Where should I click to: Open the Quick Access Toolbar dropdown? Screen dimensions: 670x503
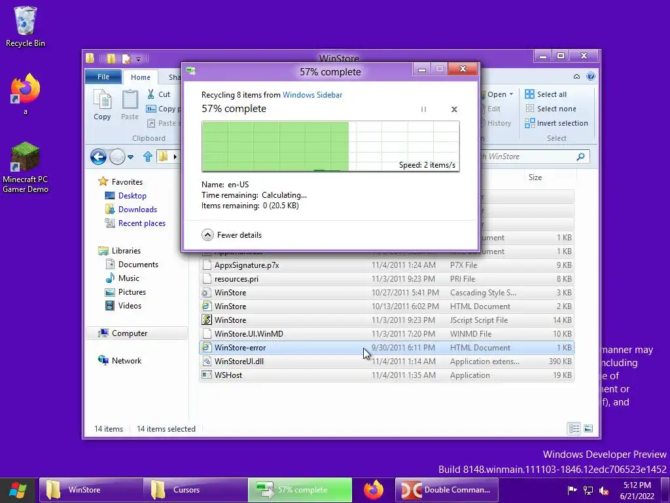click(138, 60)
